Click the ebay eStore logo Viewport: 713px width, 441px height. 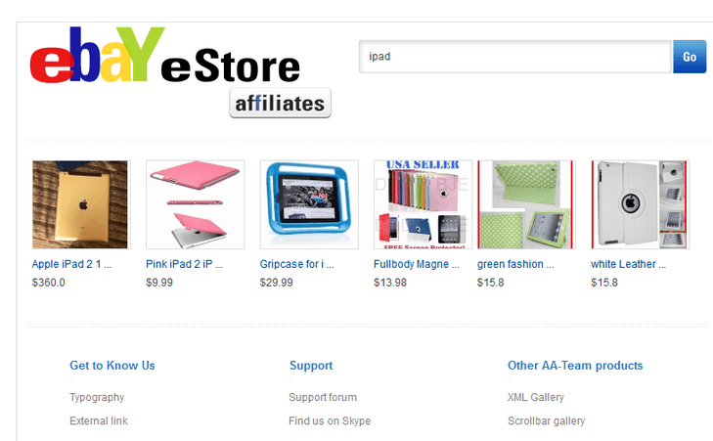coord(164,55)
